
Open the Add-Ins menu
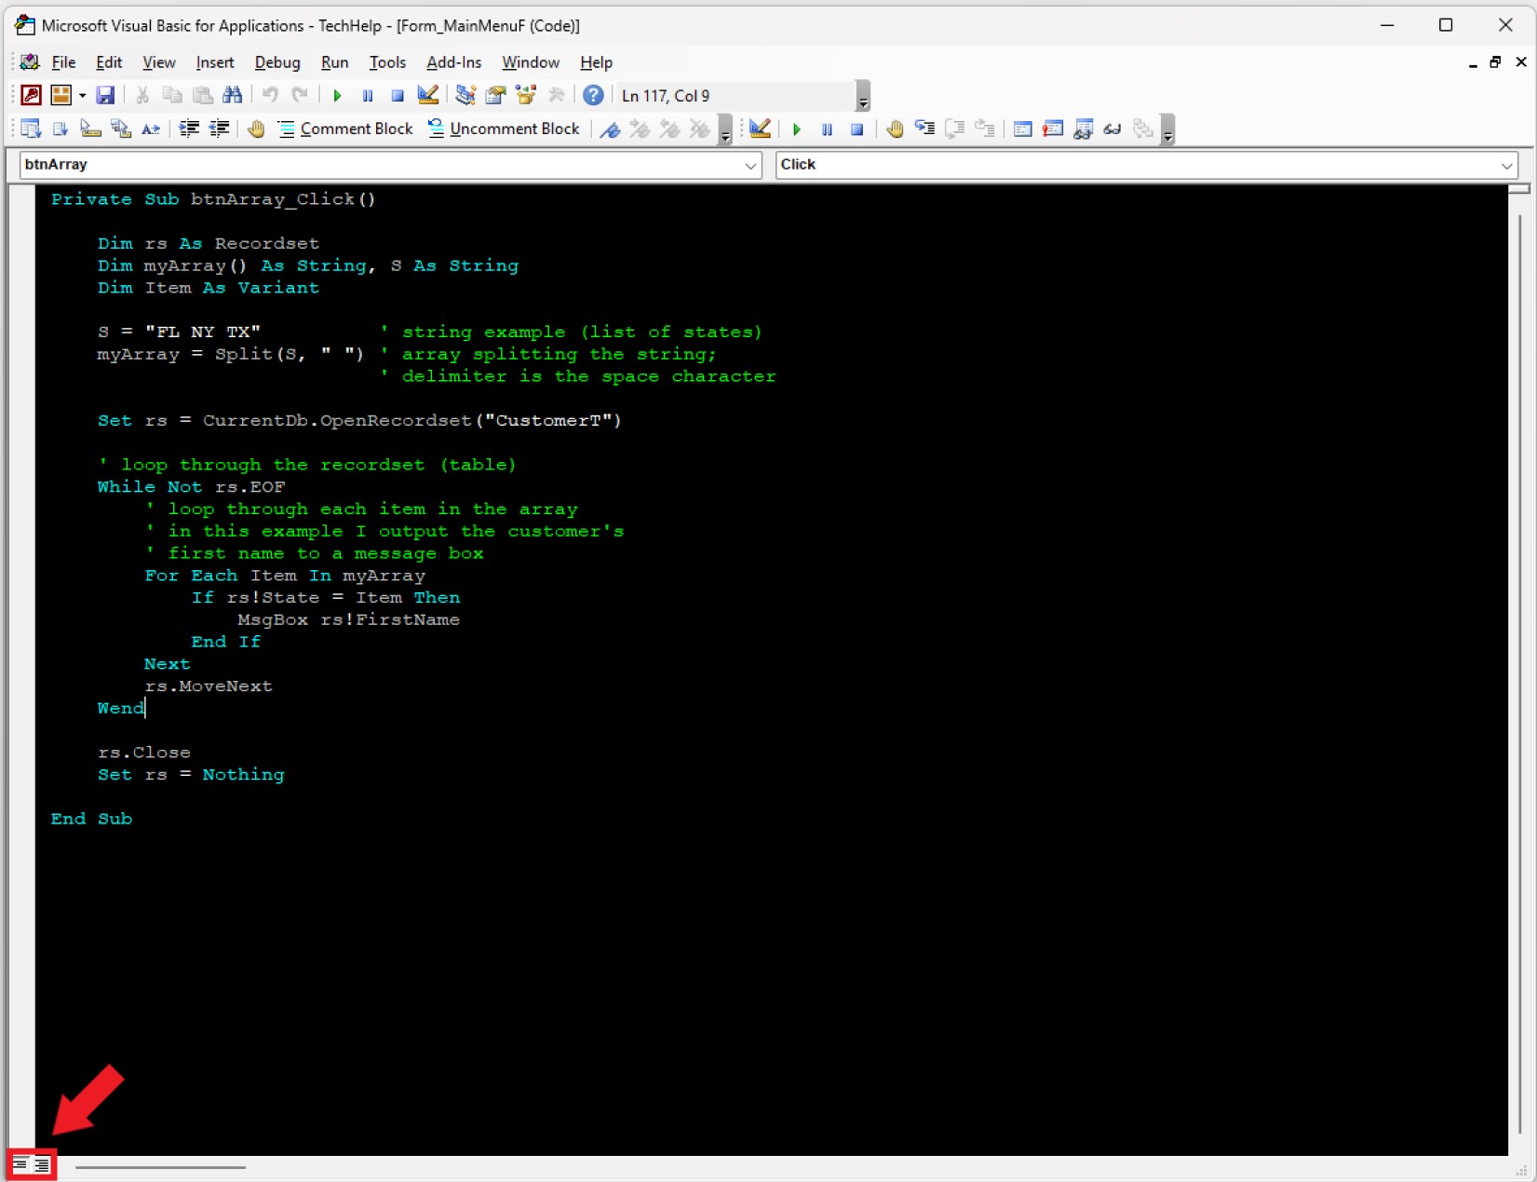click(453, 62)
